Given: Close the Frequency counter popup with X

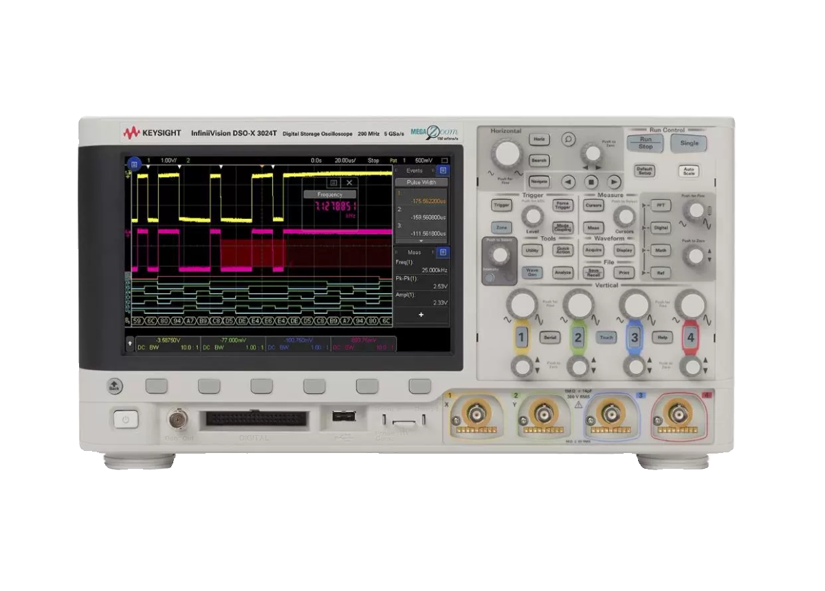Looking at the screenshot, I should [x=349, y=183].
